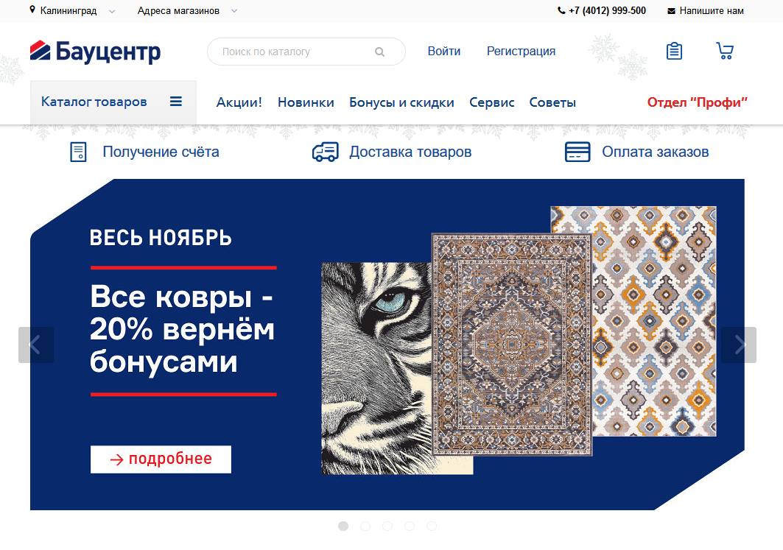Viewport: 783px width, 550px height.
Task: Select the third carousel dot
Action: pos(387,526)
